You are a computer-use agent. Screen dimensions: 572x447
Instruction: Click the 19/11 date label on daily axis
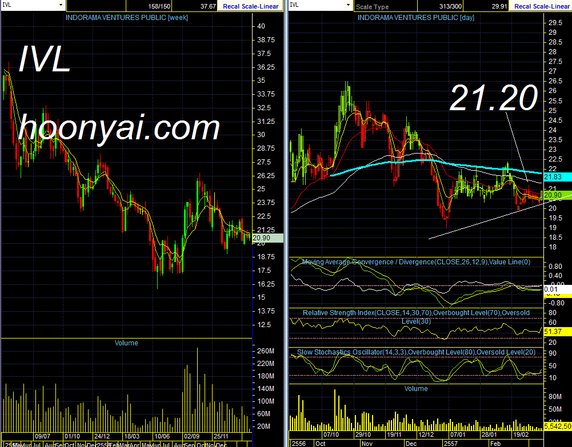click(394, 434)
